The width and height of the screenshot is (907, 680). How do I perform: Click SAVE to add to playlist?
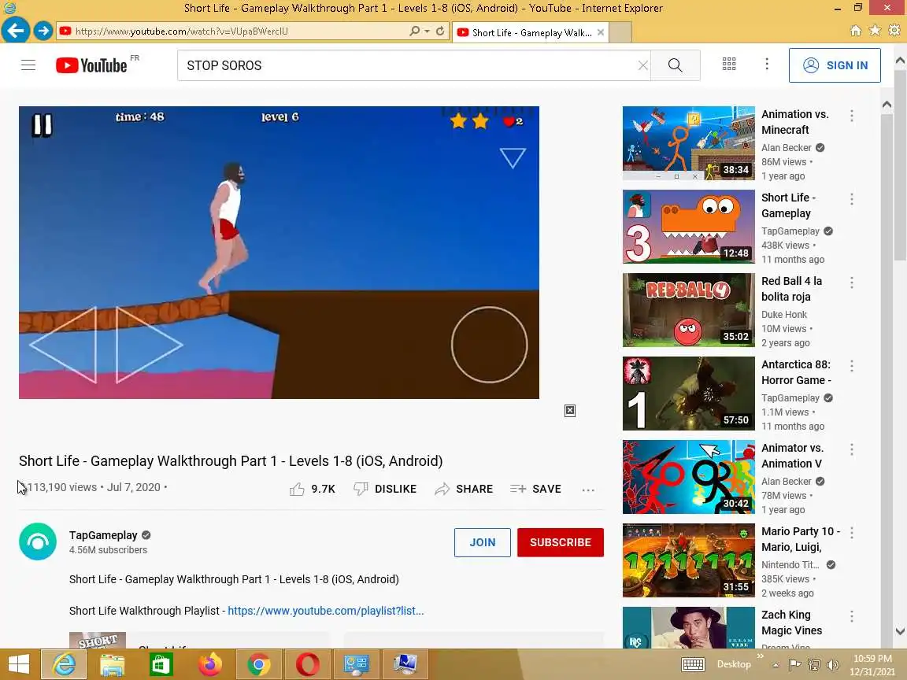click(535, 490)
